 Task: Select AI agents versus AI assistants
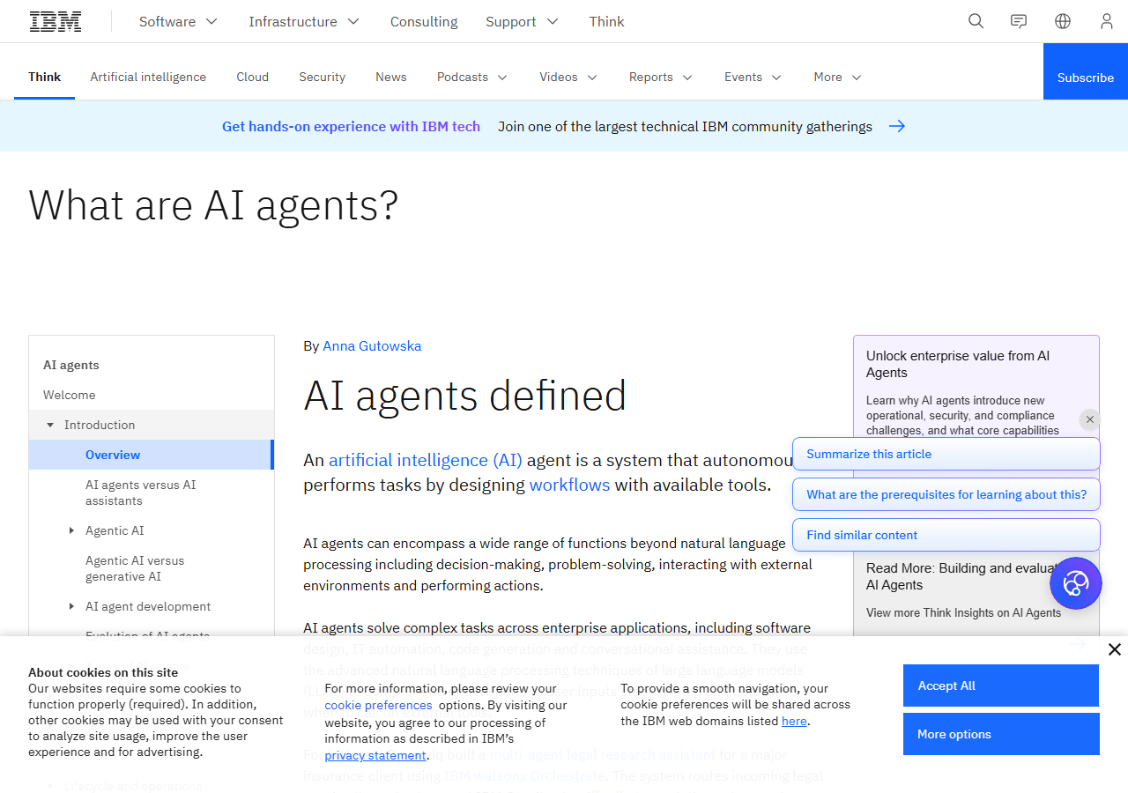click(x=152, y=493)
